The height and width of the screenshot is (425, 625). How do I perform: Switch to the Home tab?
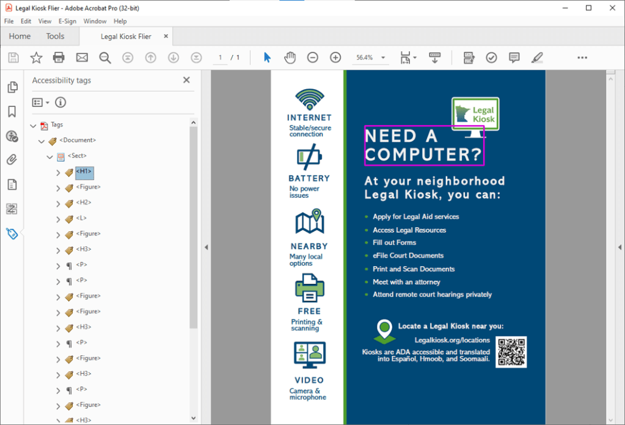(x=20, y=36)
